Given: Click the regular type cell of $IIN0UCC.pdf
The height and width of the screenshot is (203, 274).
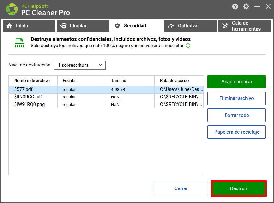Looking at the screenshot, I should 81,97.
